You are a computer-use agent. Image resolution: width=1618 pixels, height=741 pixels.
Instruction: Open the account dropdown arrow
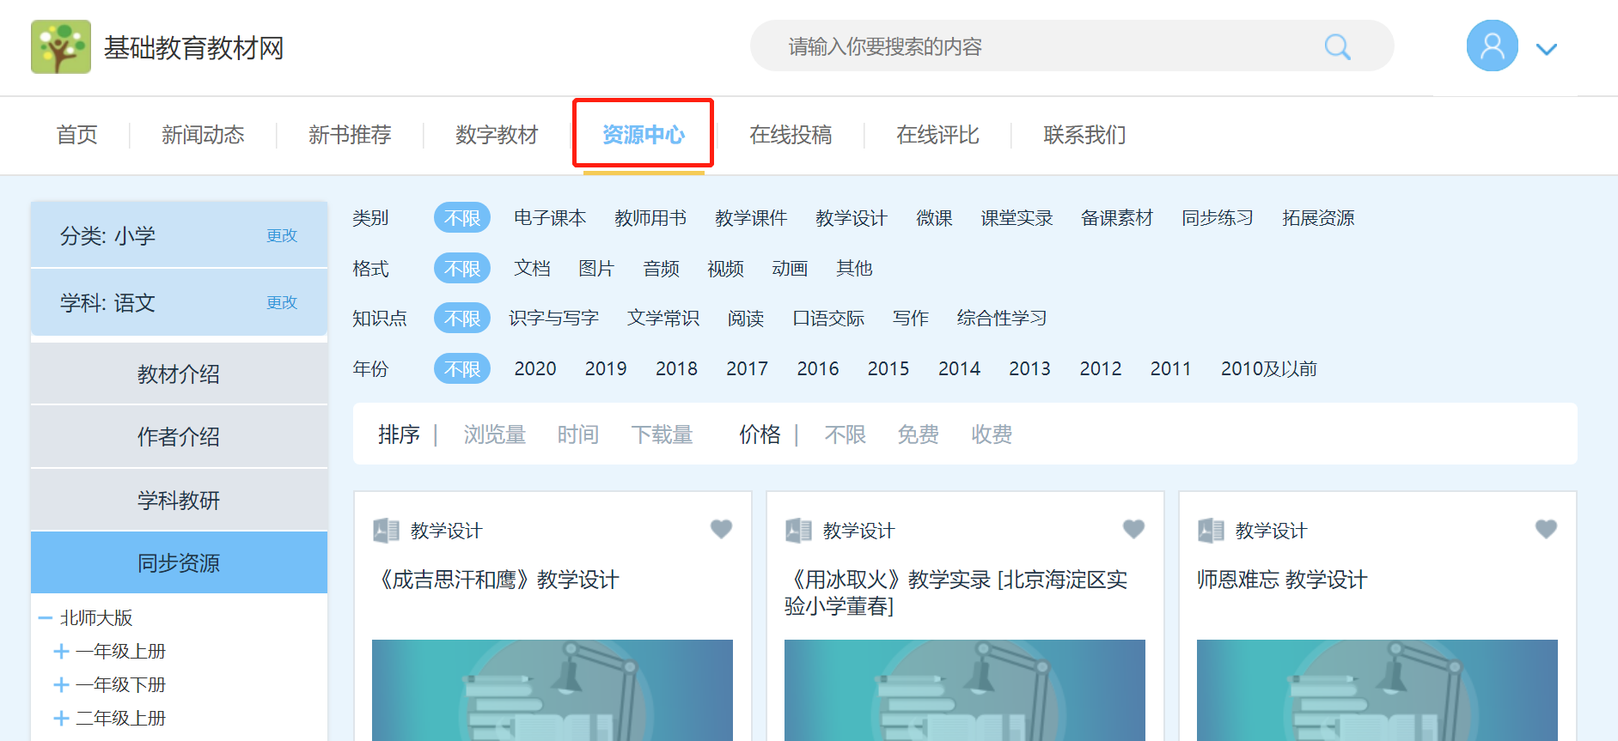(1547, 49)
